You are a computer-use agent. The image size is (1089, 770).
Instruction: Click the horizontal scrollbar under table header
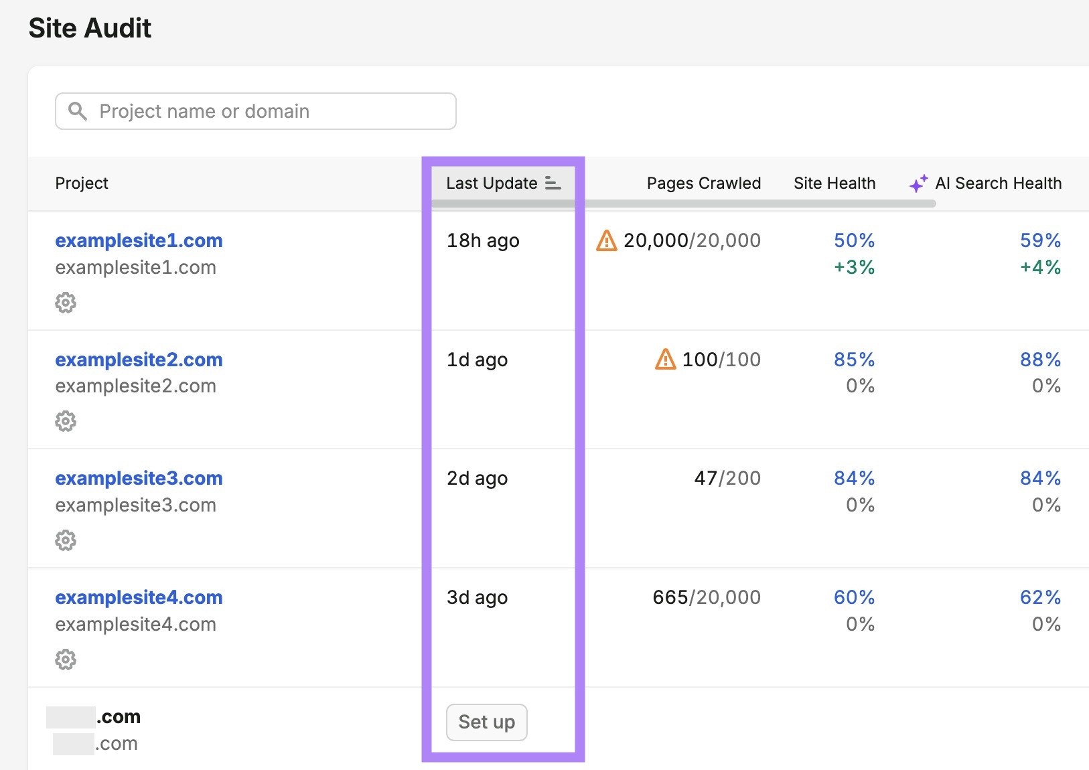point(683,204)
